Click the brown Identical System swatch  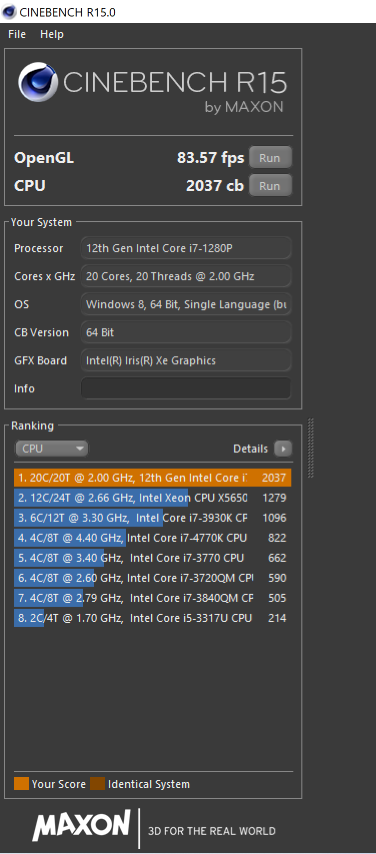(98, 783)
